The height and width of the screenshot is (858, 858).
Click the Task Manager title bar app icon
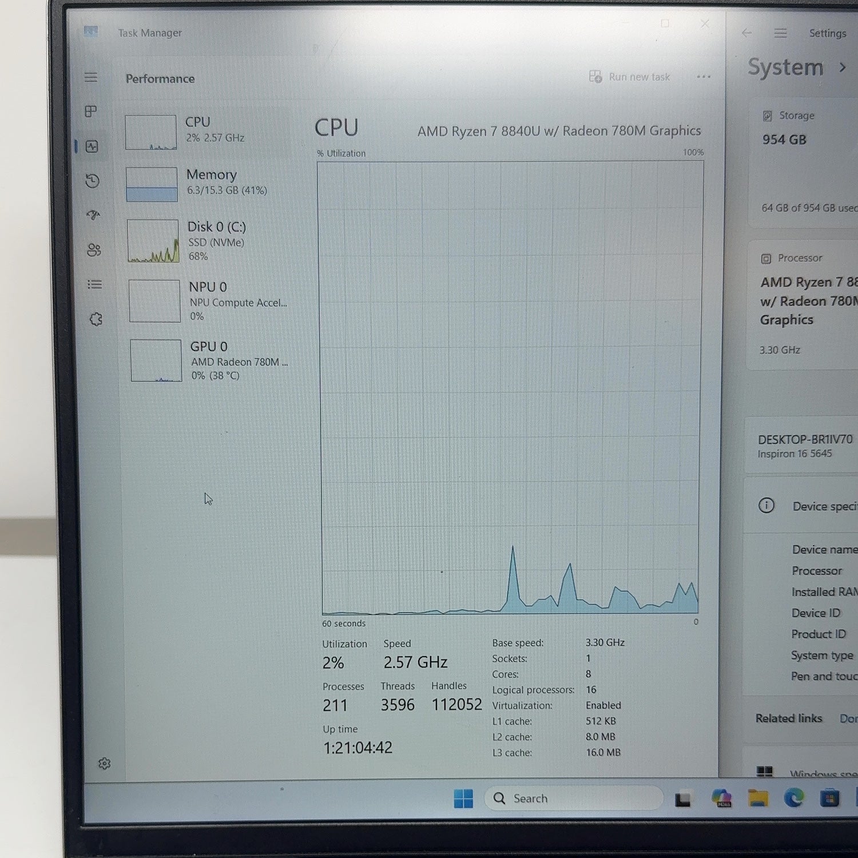(91, 31)
